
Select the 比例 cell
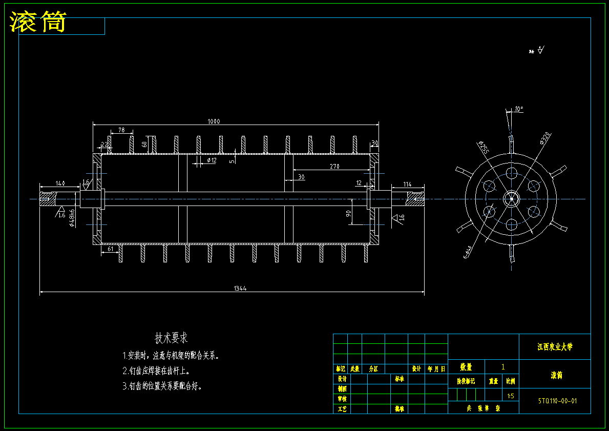pyautogui.click(x=511, y=381)
